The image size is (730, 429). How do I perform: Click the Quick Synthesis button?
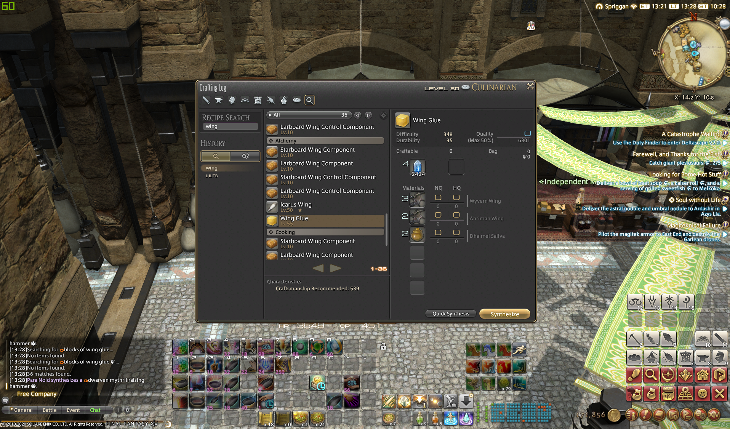(451, 314)
